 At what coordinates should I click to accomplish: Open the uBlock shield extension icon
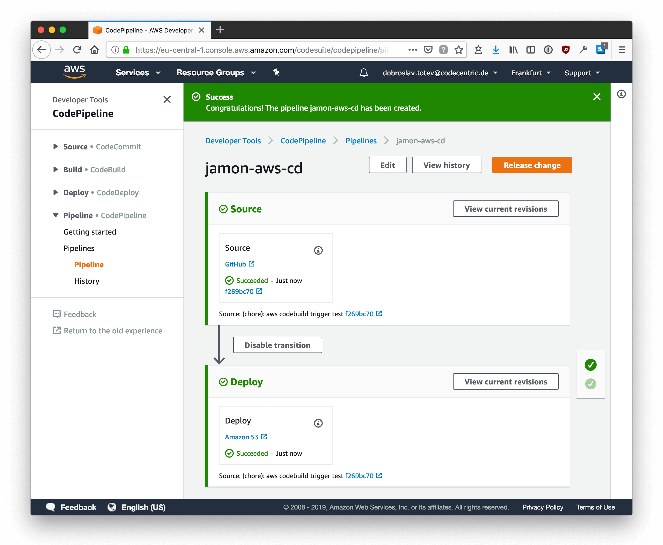(566, 50)
